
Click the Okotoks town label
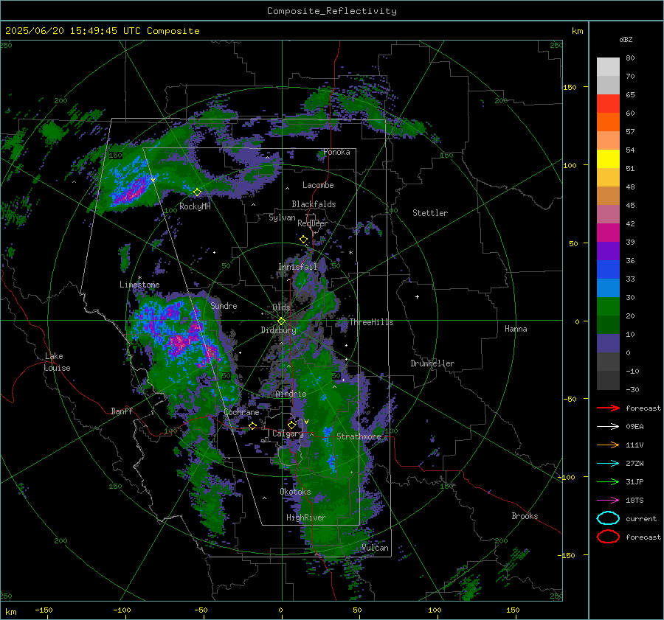pos(296,492)
